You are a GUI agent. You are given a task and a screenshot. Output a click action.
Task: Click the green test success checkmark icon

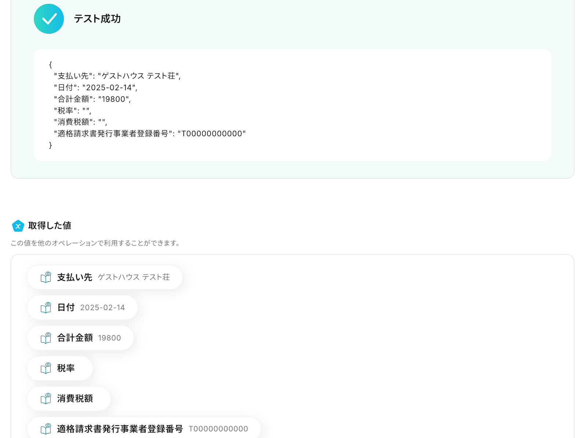49,19
